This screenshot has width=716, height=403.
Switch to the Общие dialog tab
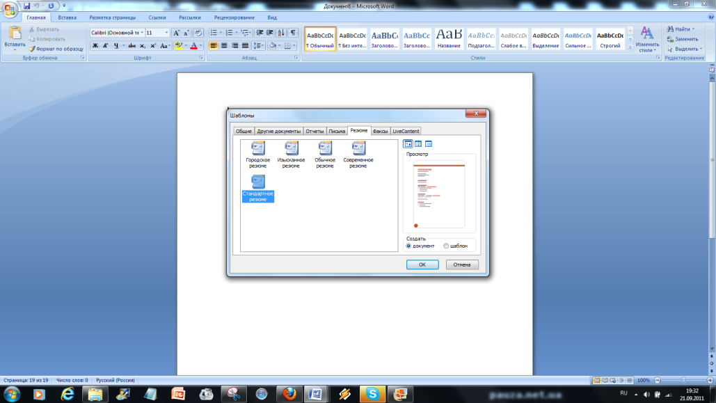pos(244,131)
